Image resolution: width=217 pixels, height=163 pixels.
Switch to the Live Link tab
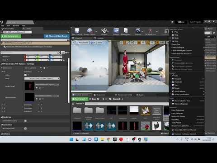(99, 38)
